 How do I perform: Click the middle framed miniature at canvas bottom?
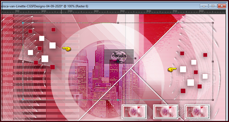point(166,111)
